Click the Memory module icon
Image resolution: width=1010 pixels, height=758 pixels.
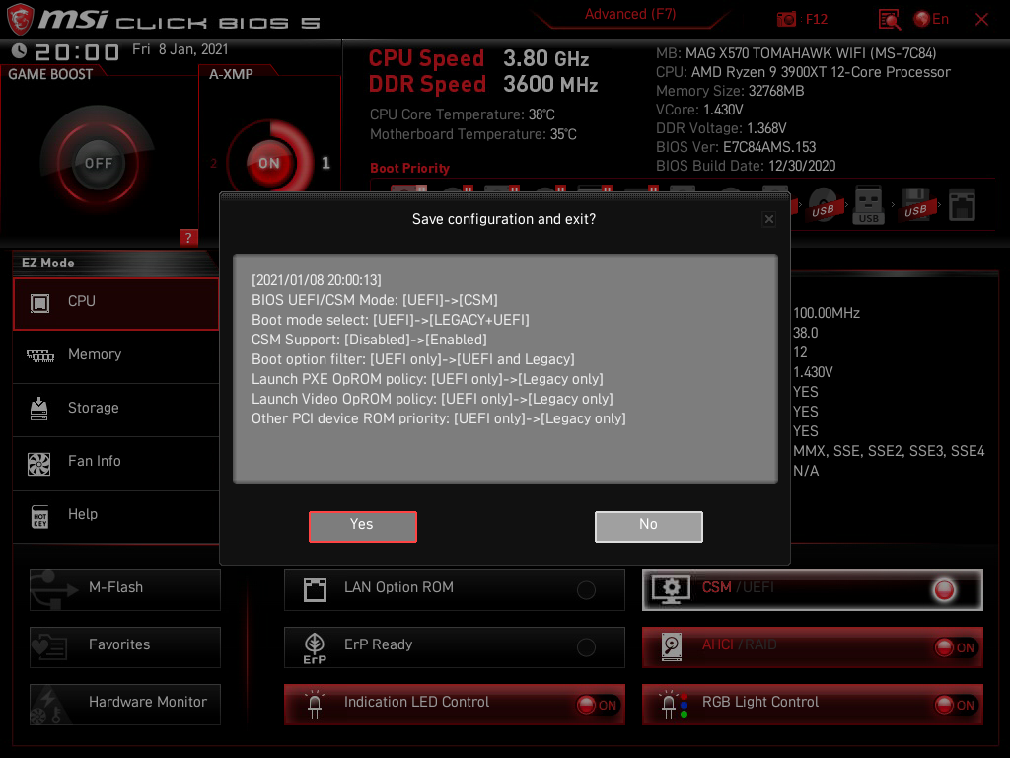[39, 355]
